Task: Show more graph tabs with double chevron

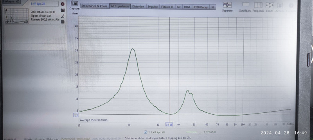Action: [213, 7]
